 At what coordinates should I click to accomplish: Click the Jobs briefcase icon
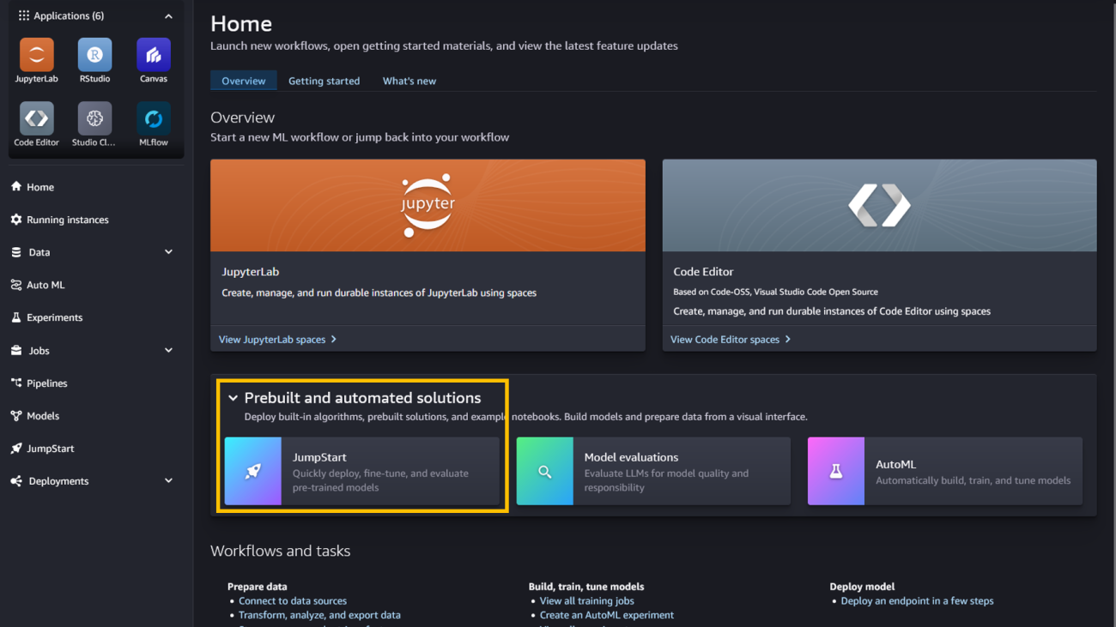16,350
